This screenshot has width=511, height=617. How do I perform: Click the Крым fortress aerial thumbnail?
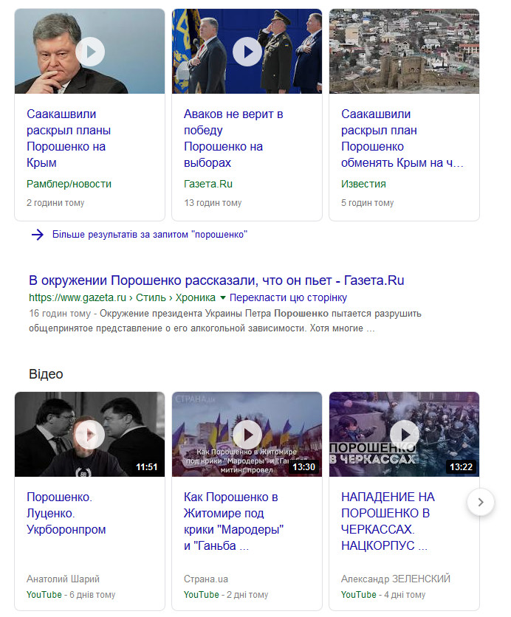[x=405, y=51]
